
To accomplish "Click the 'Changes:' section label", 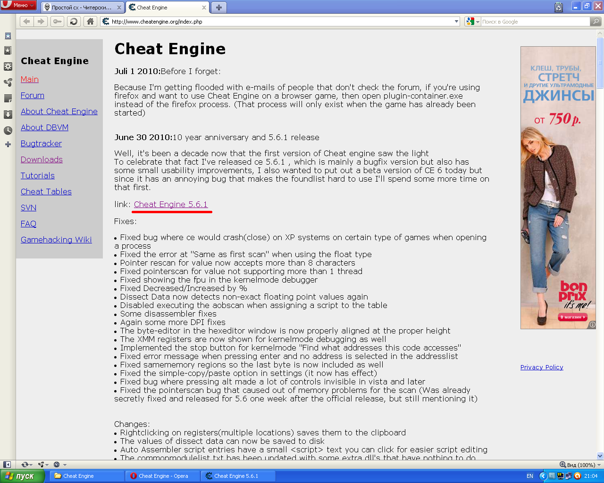I will [x=132, y=424].
